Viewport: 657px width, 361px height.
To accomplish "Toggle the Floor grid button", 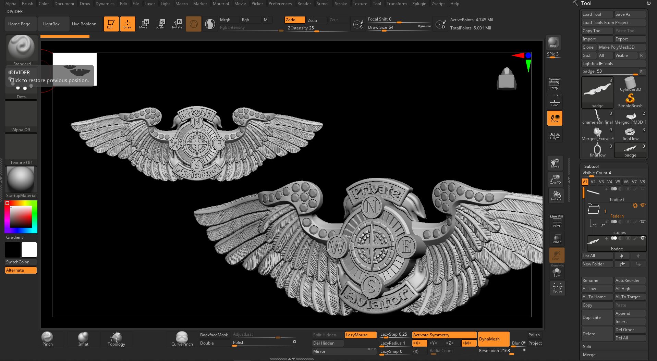I will tap(555, 102).
